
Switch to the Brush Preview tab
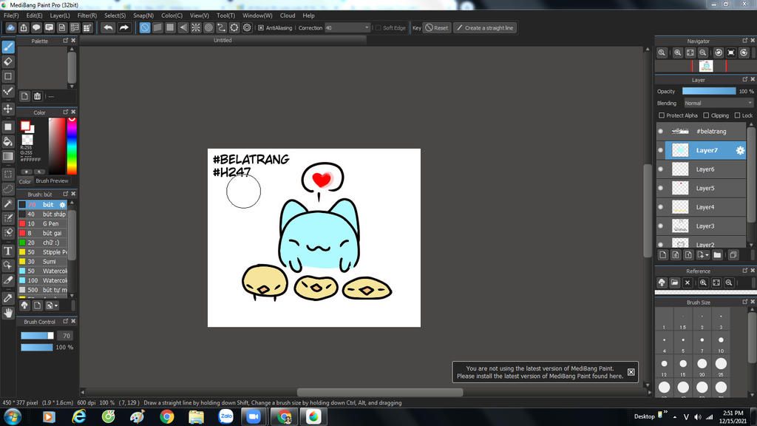click(52, 181)
